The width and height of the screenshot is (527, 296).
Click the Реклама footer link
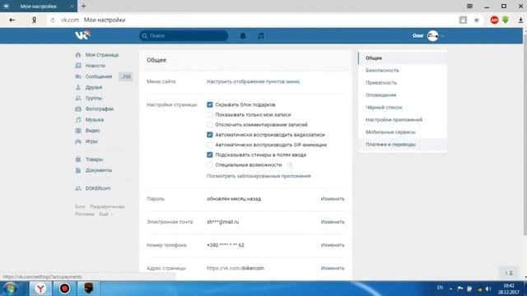point(85,214)
